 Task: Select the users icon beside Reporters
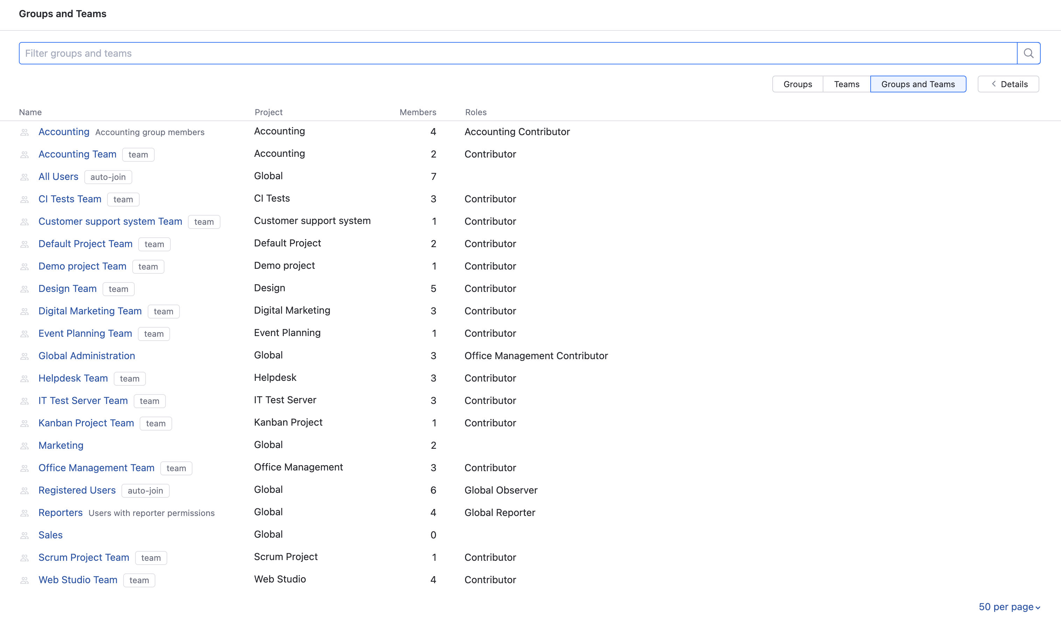tap(24, 512)
